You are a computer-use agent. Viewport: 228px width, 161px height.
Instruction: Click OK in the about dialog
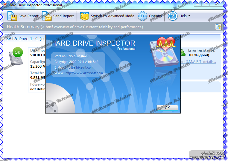click(x=167, y=108)
